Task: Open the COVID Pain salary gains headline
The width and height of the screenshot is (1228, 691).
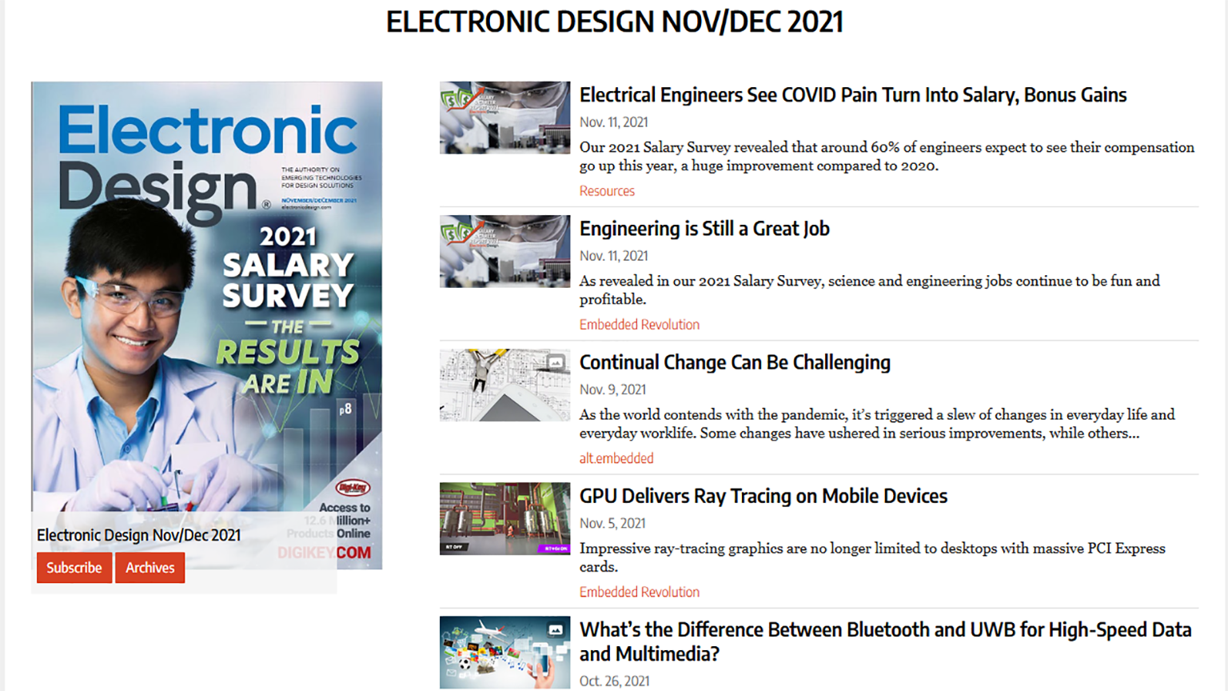Action: [852, 95]
